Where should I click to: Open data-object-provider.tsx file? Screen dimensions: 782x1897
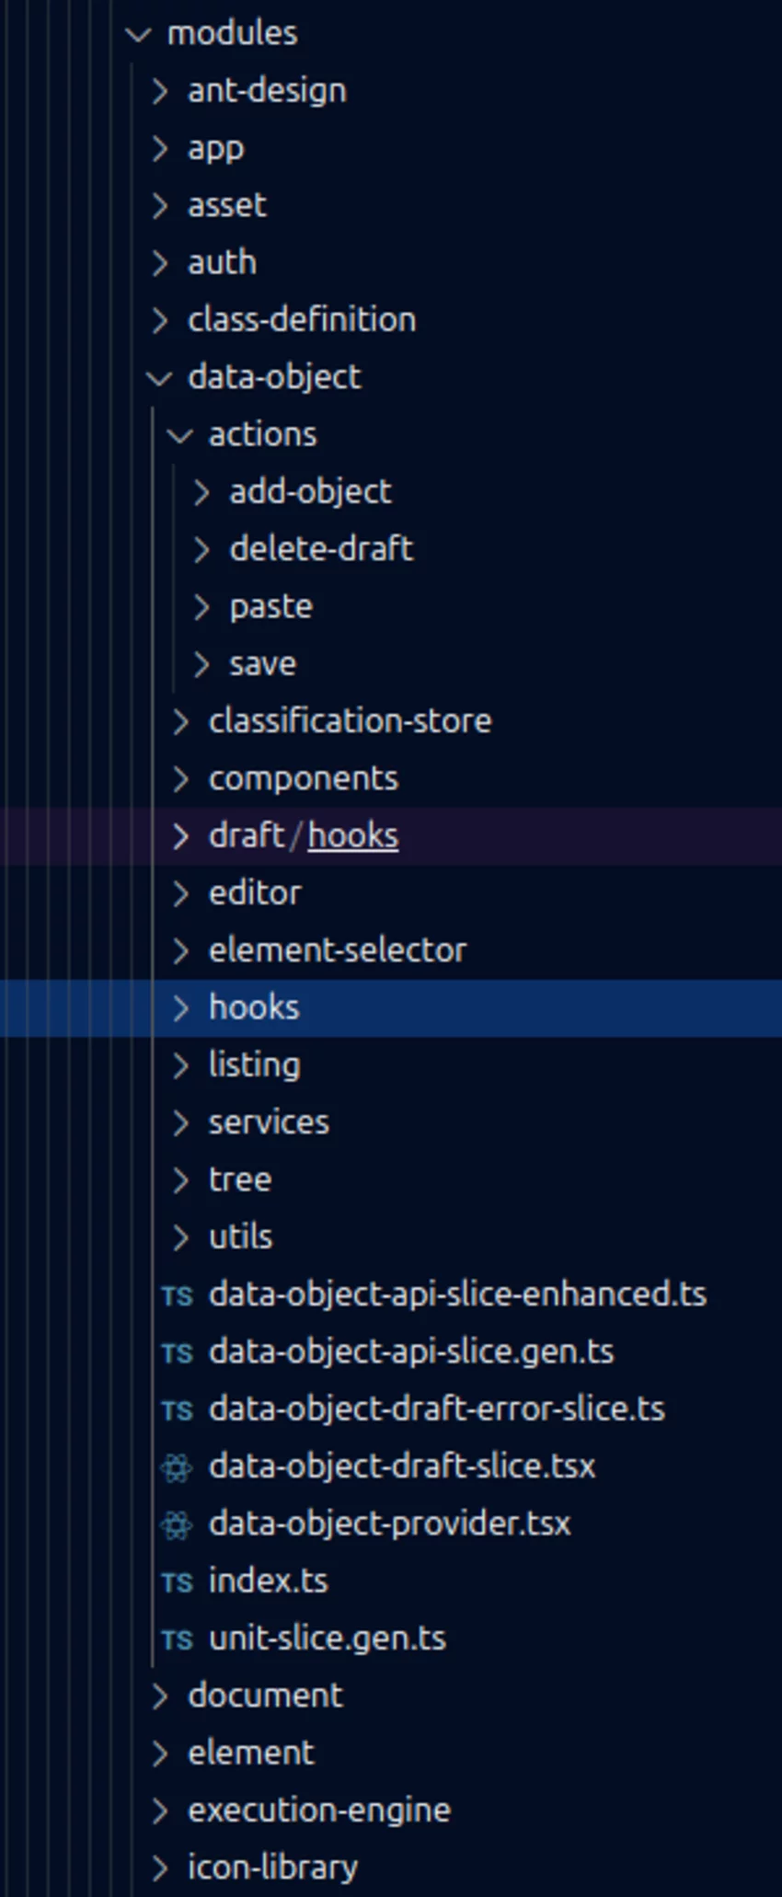[390, 1524]
